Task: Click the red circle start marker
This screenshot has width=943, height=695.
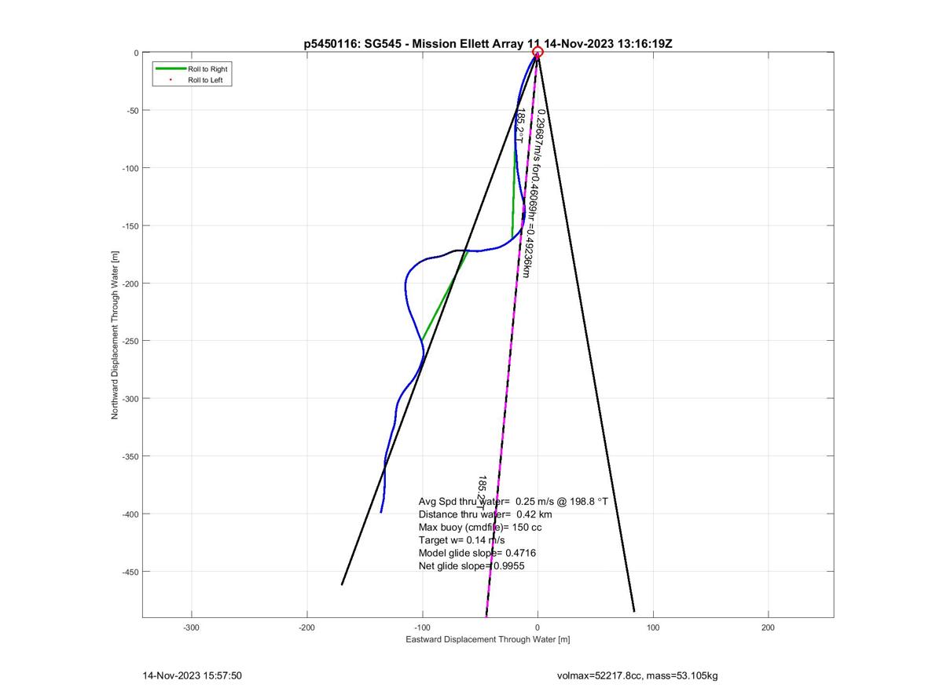Action: click(538, 53)
